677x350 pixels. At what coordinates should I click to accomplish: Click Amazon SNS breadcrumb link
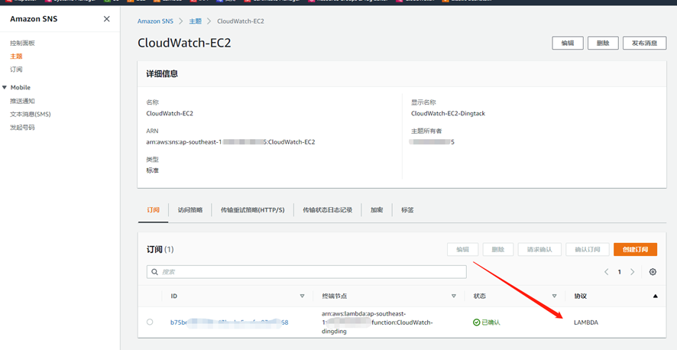pyautogui.click(x=154, y=21)
